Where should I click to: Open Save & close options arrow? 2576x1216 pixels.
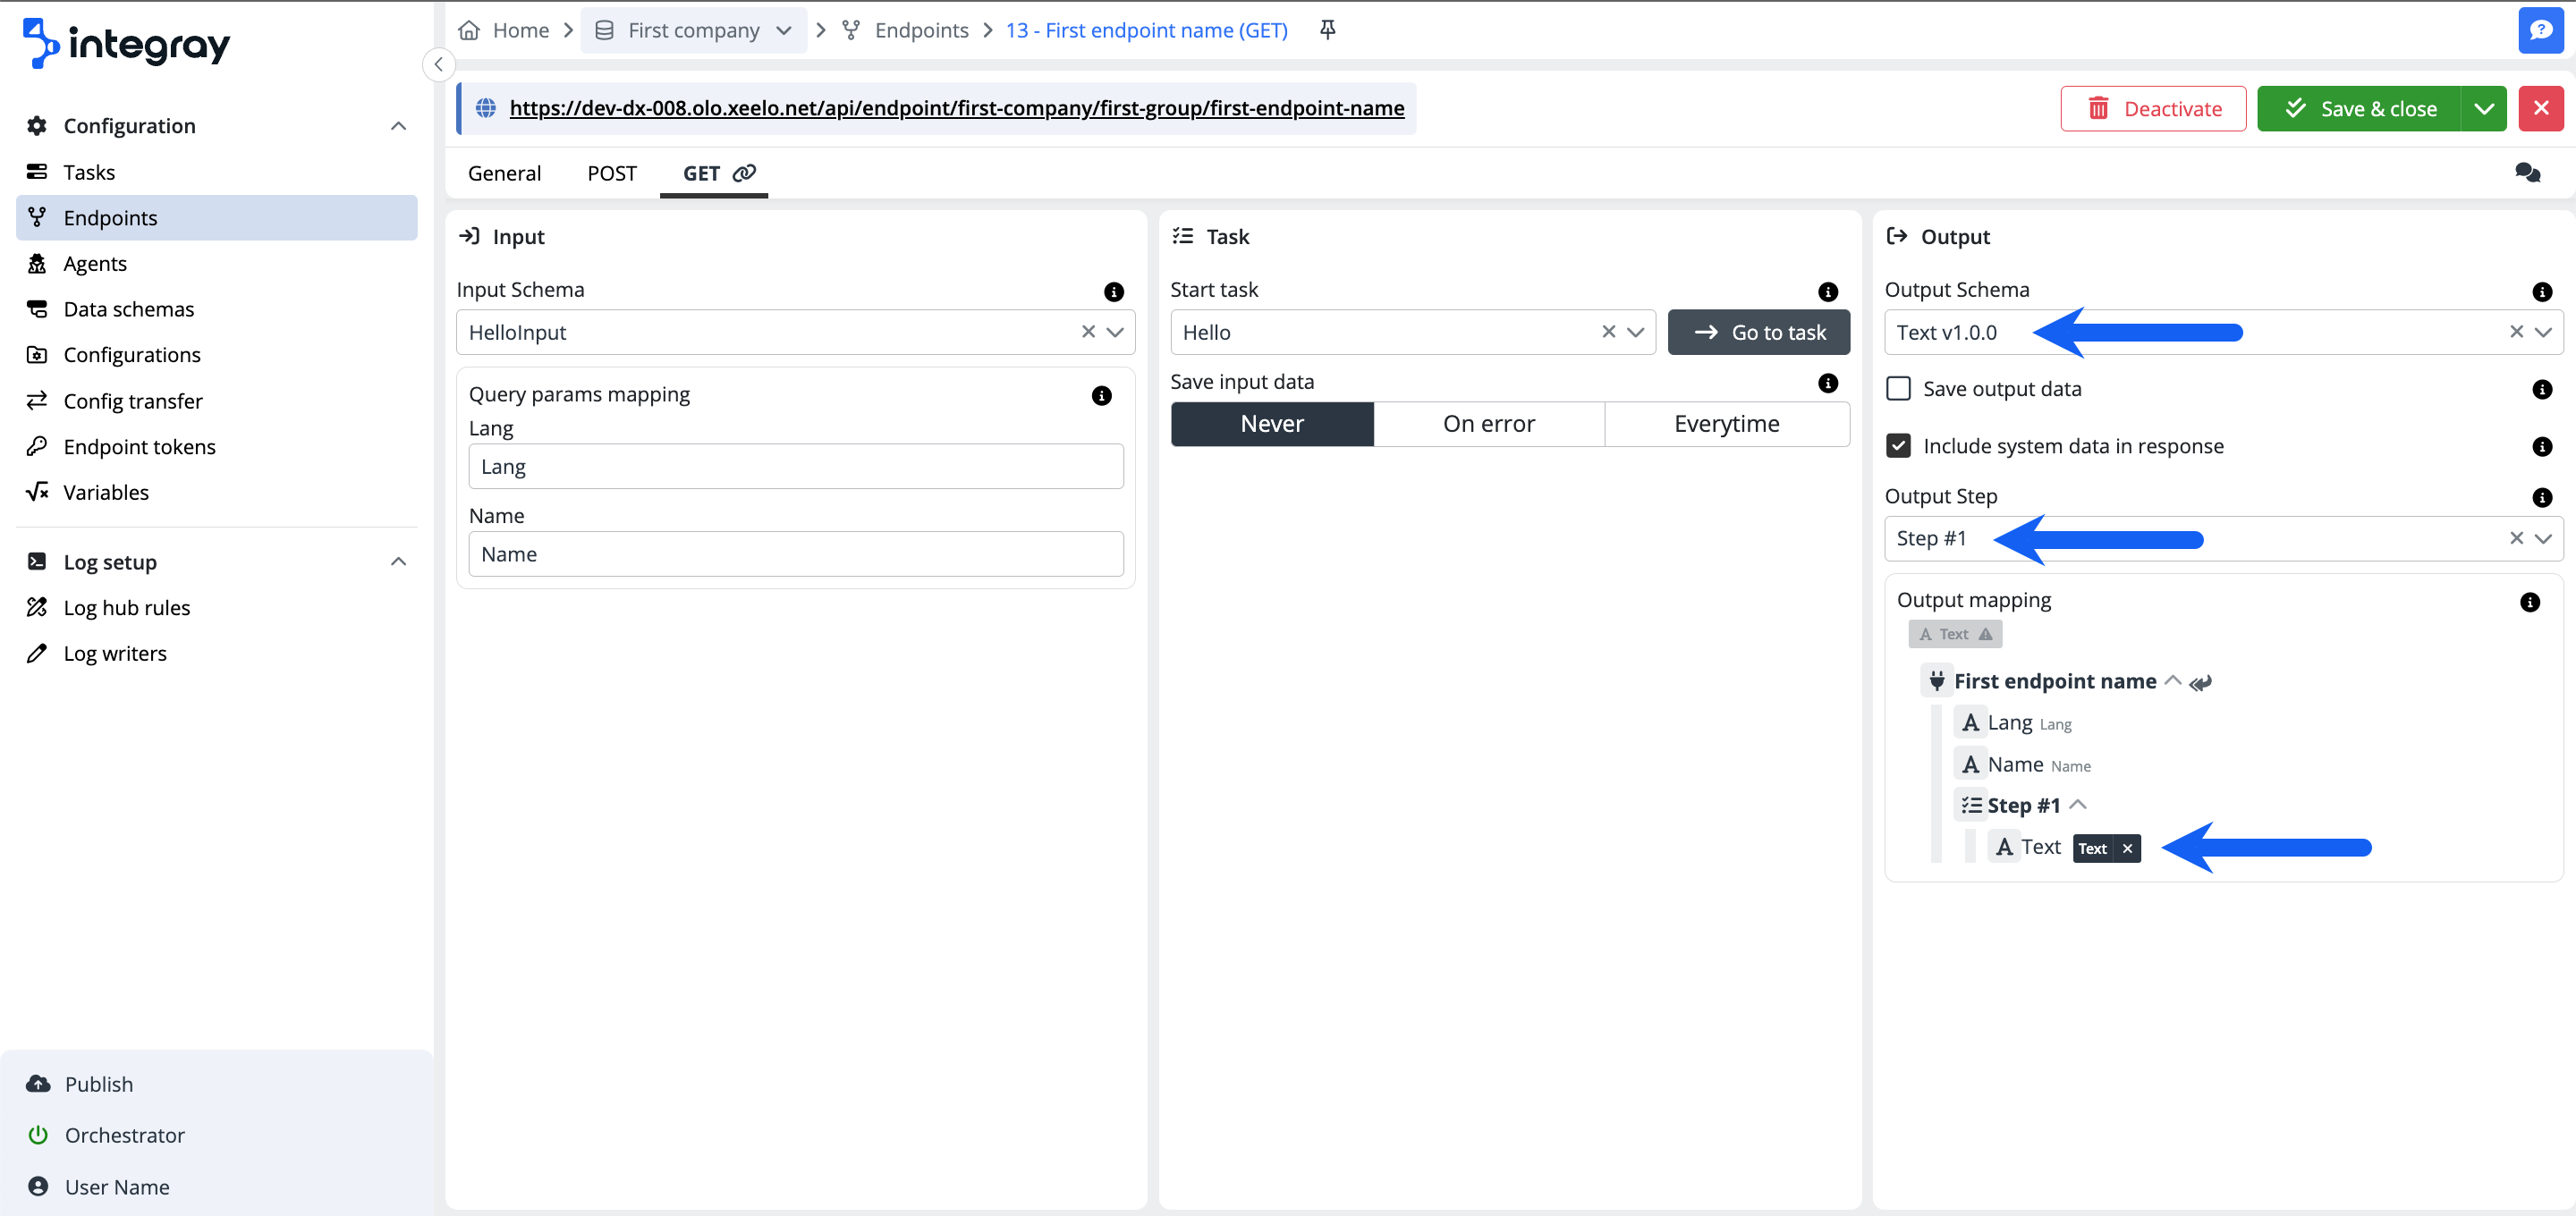(x=2483, y=109)
